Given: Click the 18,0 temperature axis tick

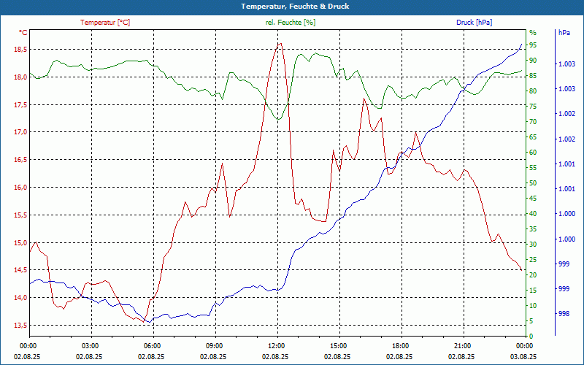Looking at the screenshot, I should click(x=21, y=77).
